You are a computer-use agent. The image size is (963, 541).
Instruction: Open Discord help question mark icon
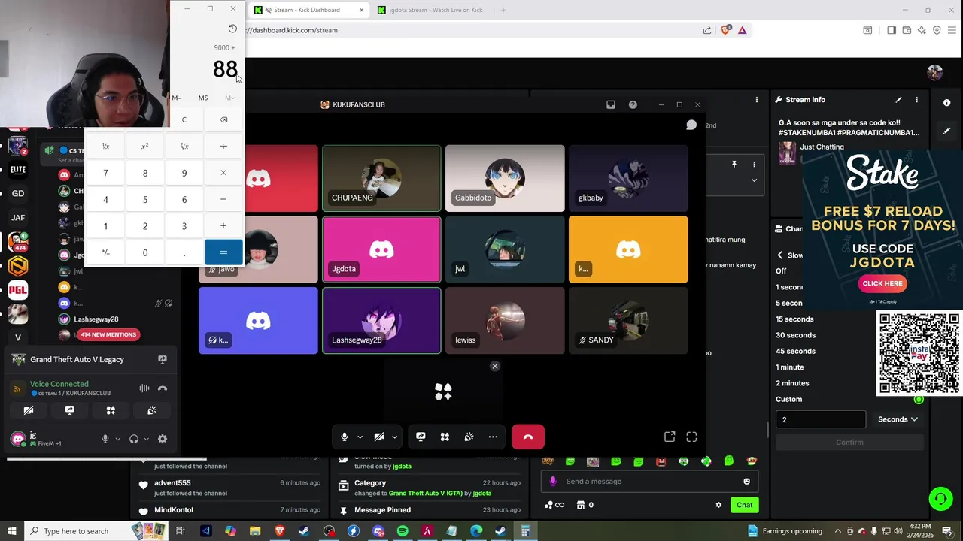coord(633,104)
